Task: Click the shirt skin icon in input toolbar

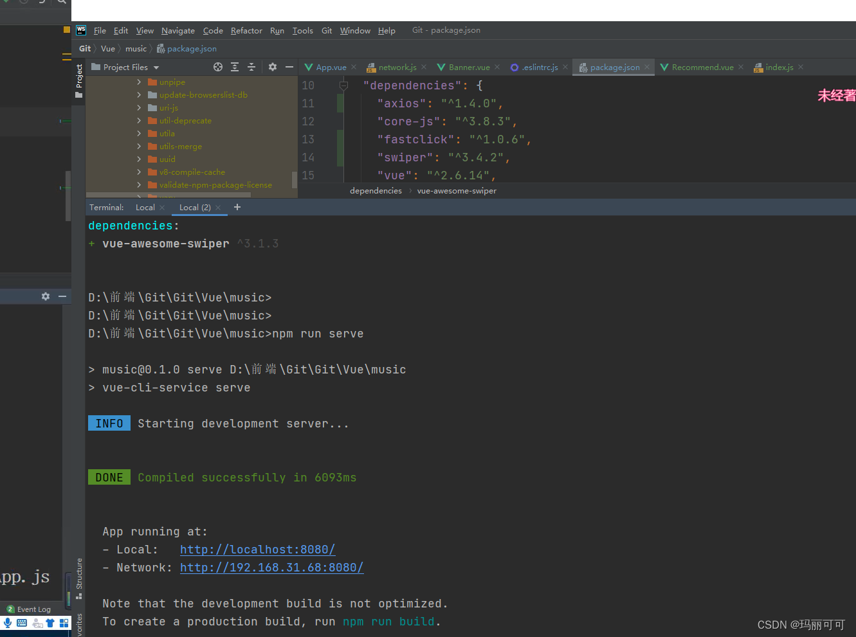Action: (50, 623)
